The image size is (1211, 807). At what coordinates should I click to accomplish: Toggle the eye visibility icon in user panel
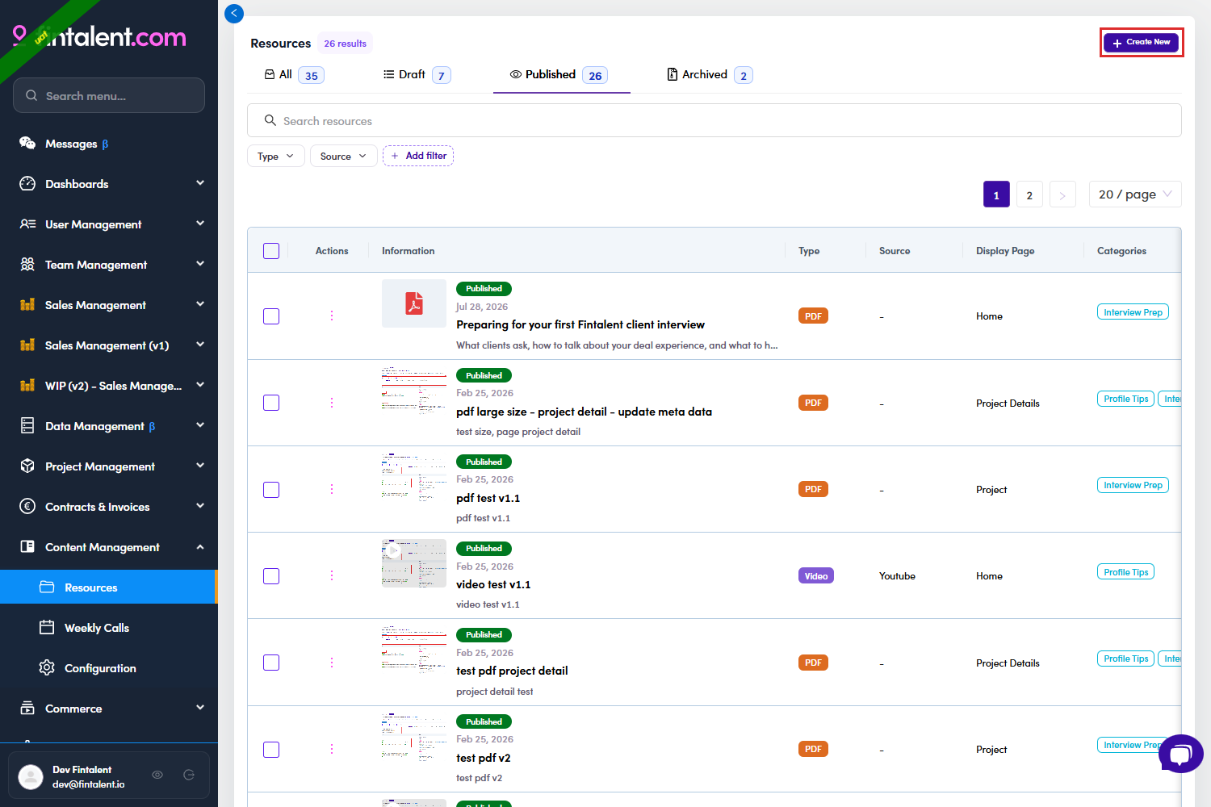pos(157,775)
